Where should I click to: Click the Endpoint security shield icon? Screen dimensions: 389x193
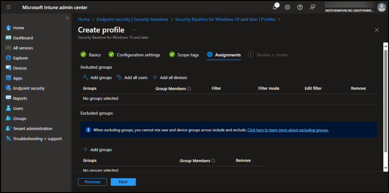click(9, 88)
